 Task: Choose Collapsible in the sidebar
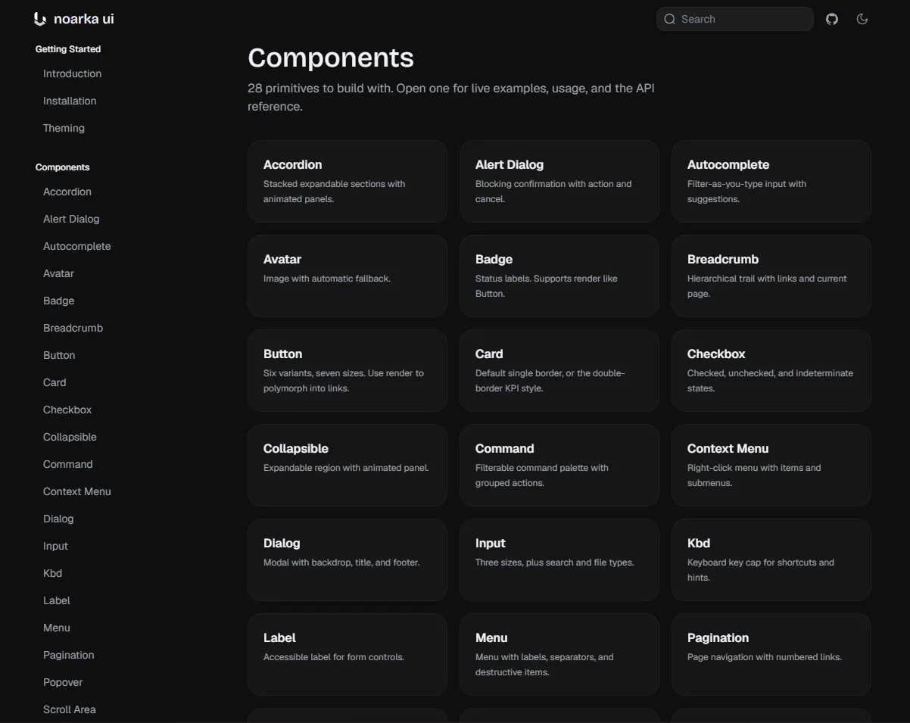70,437
